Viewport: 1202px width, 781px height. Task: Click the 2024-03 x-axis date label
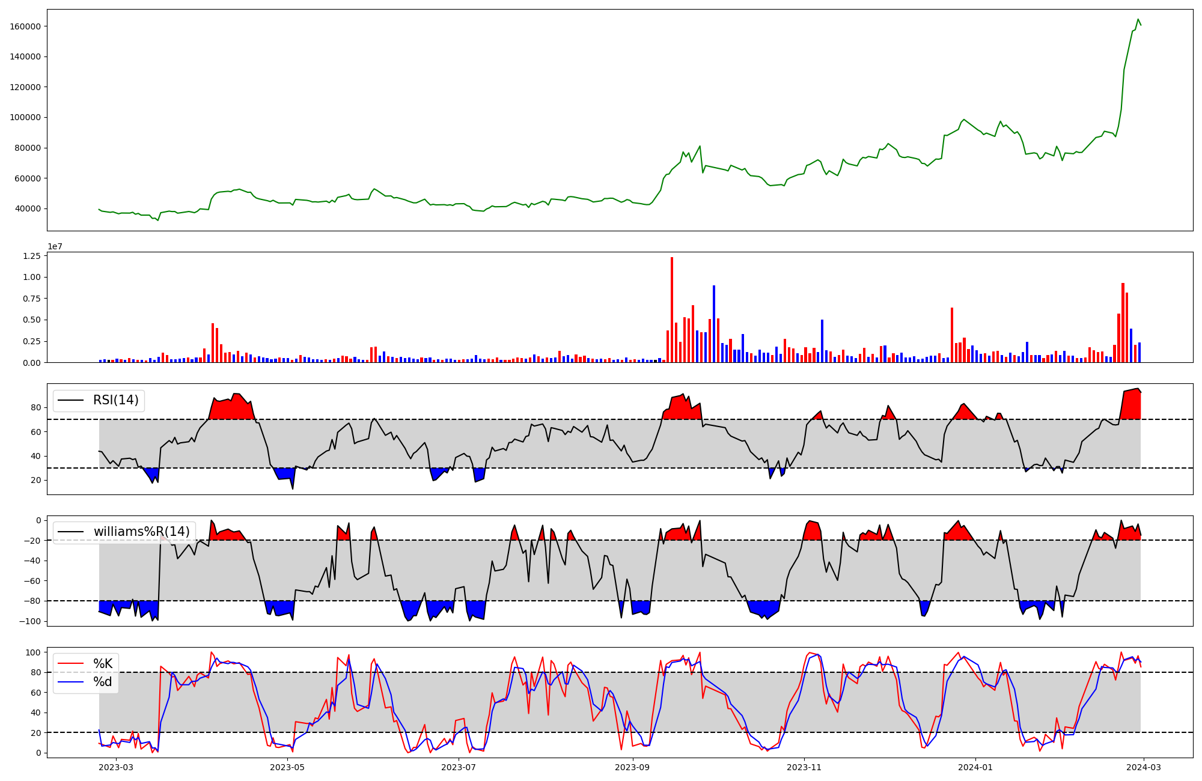point(1144,767)
